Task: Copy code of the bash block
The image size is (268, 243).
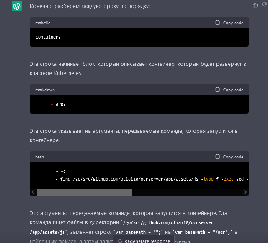Action: [x=229, y=157]
